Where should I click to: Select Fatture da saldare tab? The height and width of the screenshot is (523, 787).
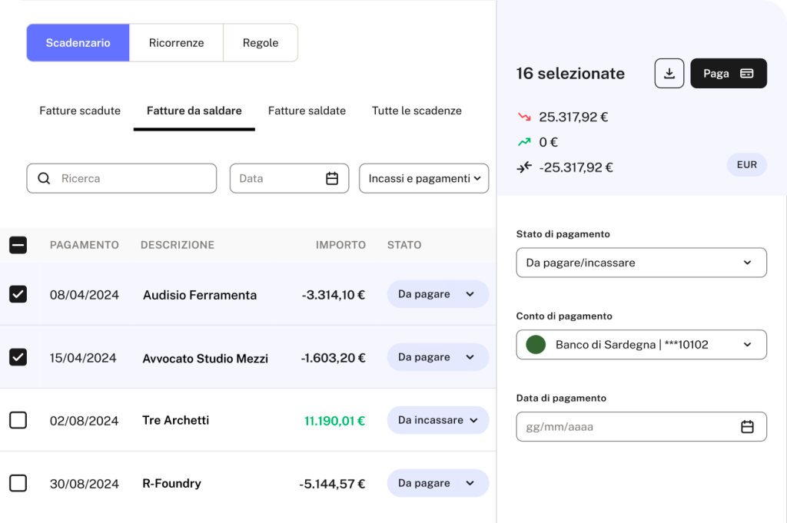click(x=194, y=111)
